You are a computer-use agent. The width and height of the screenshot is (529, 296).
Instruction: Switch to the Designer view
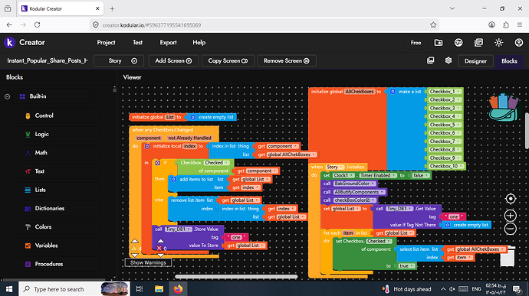point(475,61)
